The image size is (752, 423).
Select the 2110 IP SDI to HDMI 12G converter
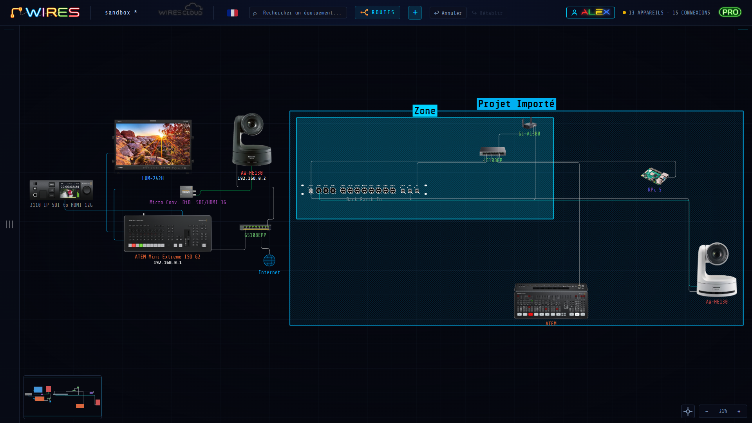pos(61,190)
